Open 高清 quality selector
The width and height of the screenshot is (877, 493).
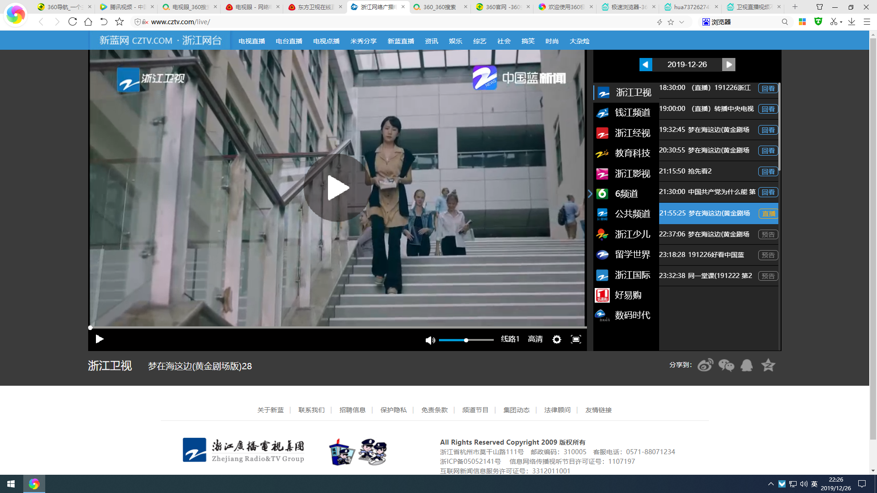click(x=535, y=339)
